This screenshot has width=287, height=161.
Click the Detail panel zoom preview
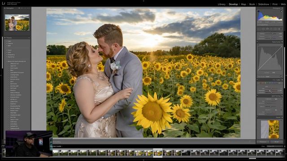270,129
